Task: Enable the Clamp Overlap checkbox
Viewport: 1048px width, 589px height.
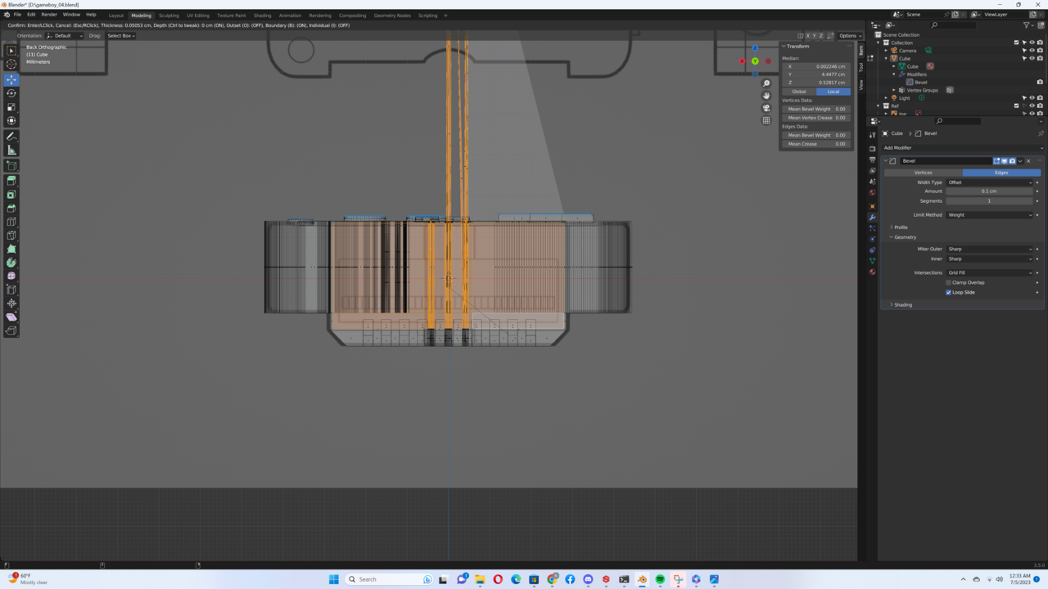Action: [948, 282]
